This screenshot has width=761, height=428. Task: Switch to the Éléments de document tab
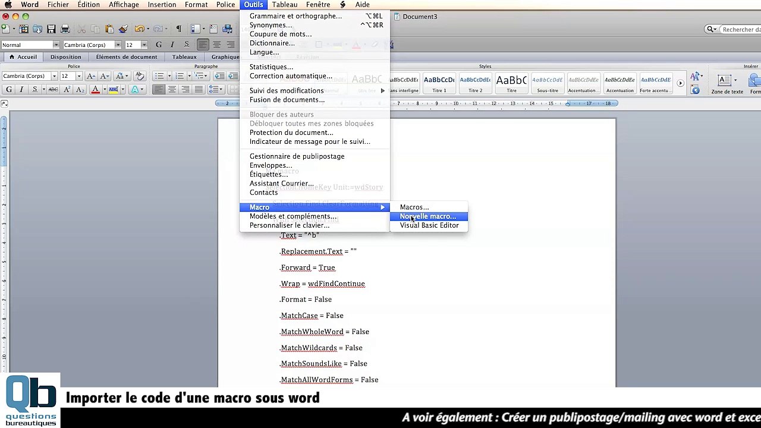tap(127, 57)
